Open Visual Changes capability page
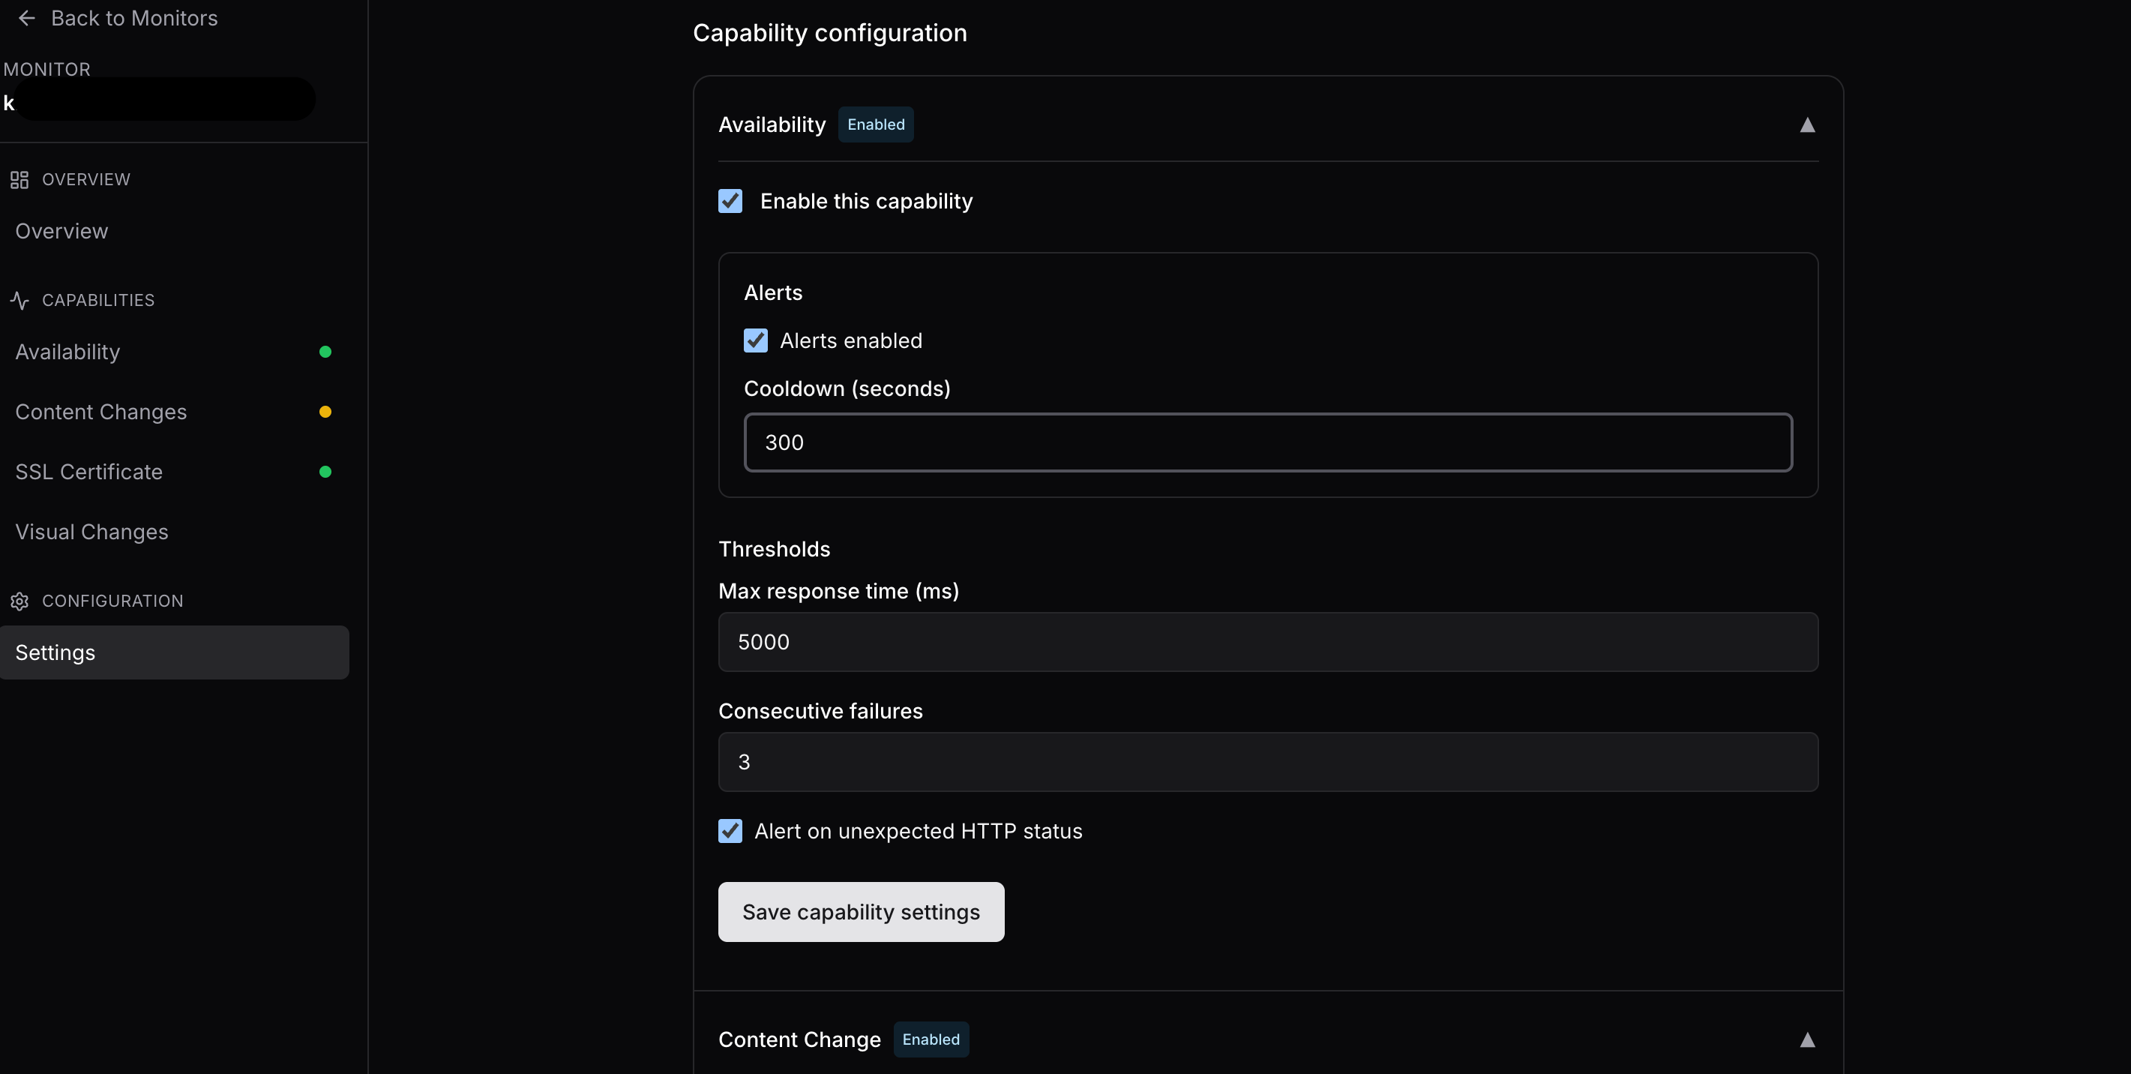The width and height of the screenshot is (2131, 1074). click(91, 532)
